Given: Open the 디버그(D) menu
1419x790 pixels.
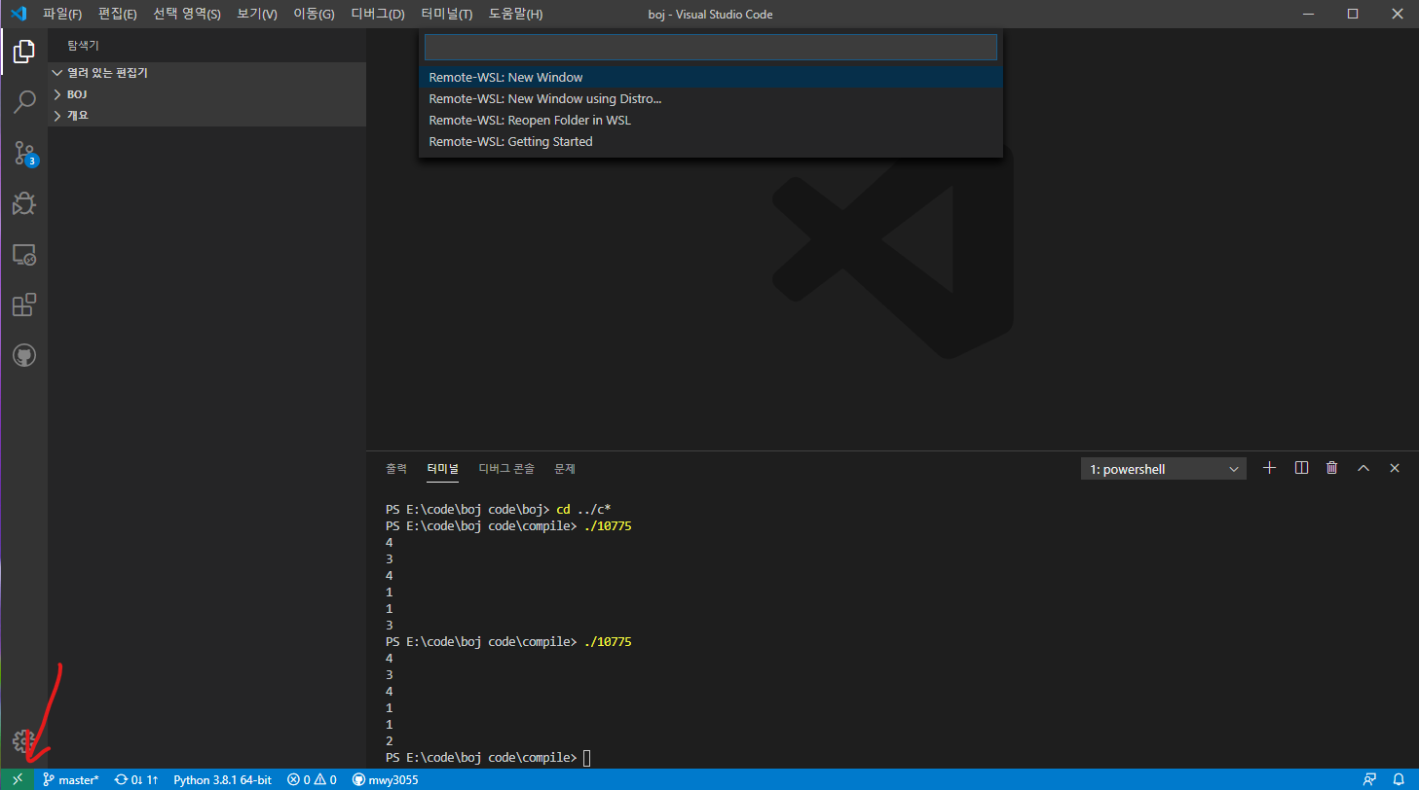Looking at the screenshot, I should tap(378, 14).
